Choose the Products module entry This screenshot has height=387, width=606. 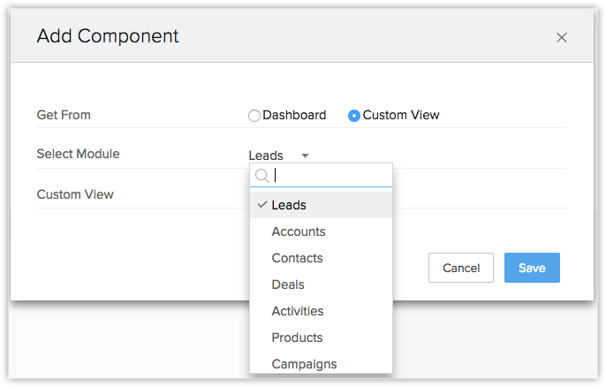pyautogui.click(x=297, y=338)
